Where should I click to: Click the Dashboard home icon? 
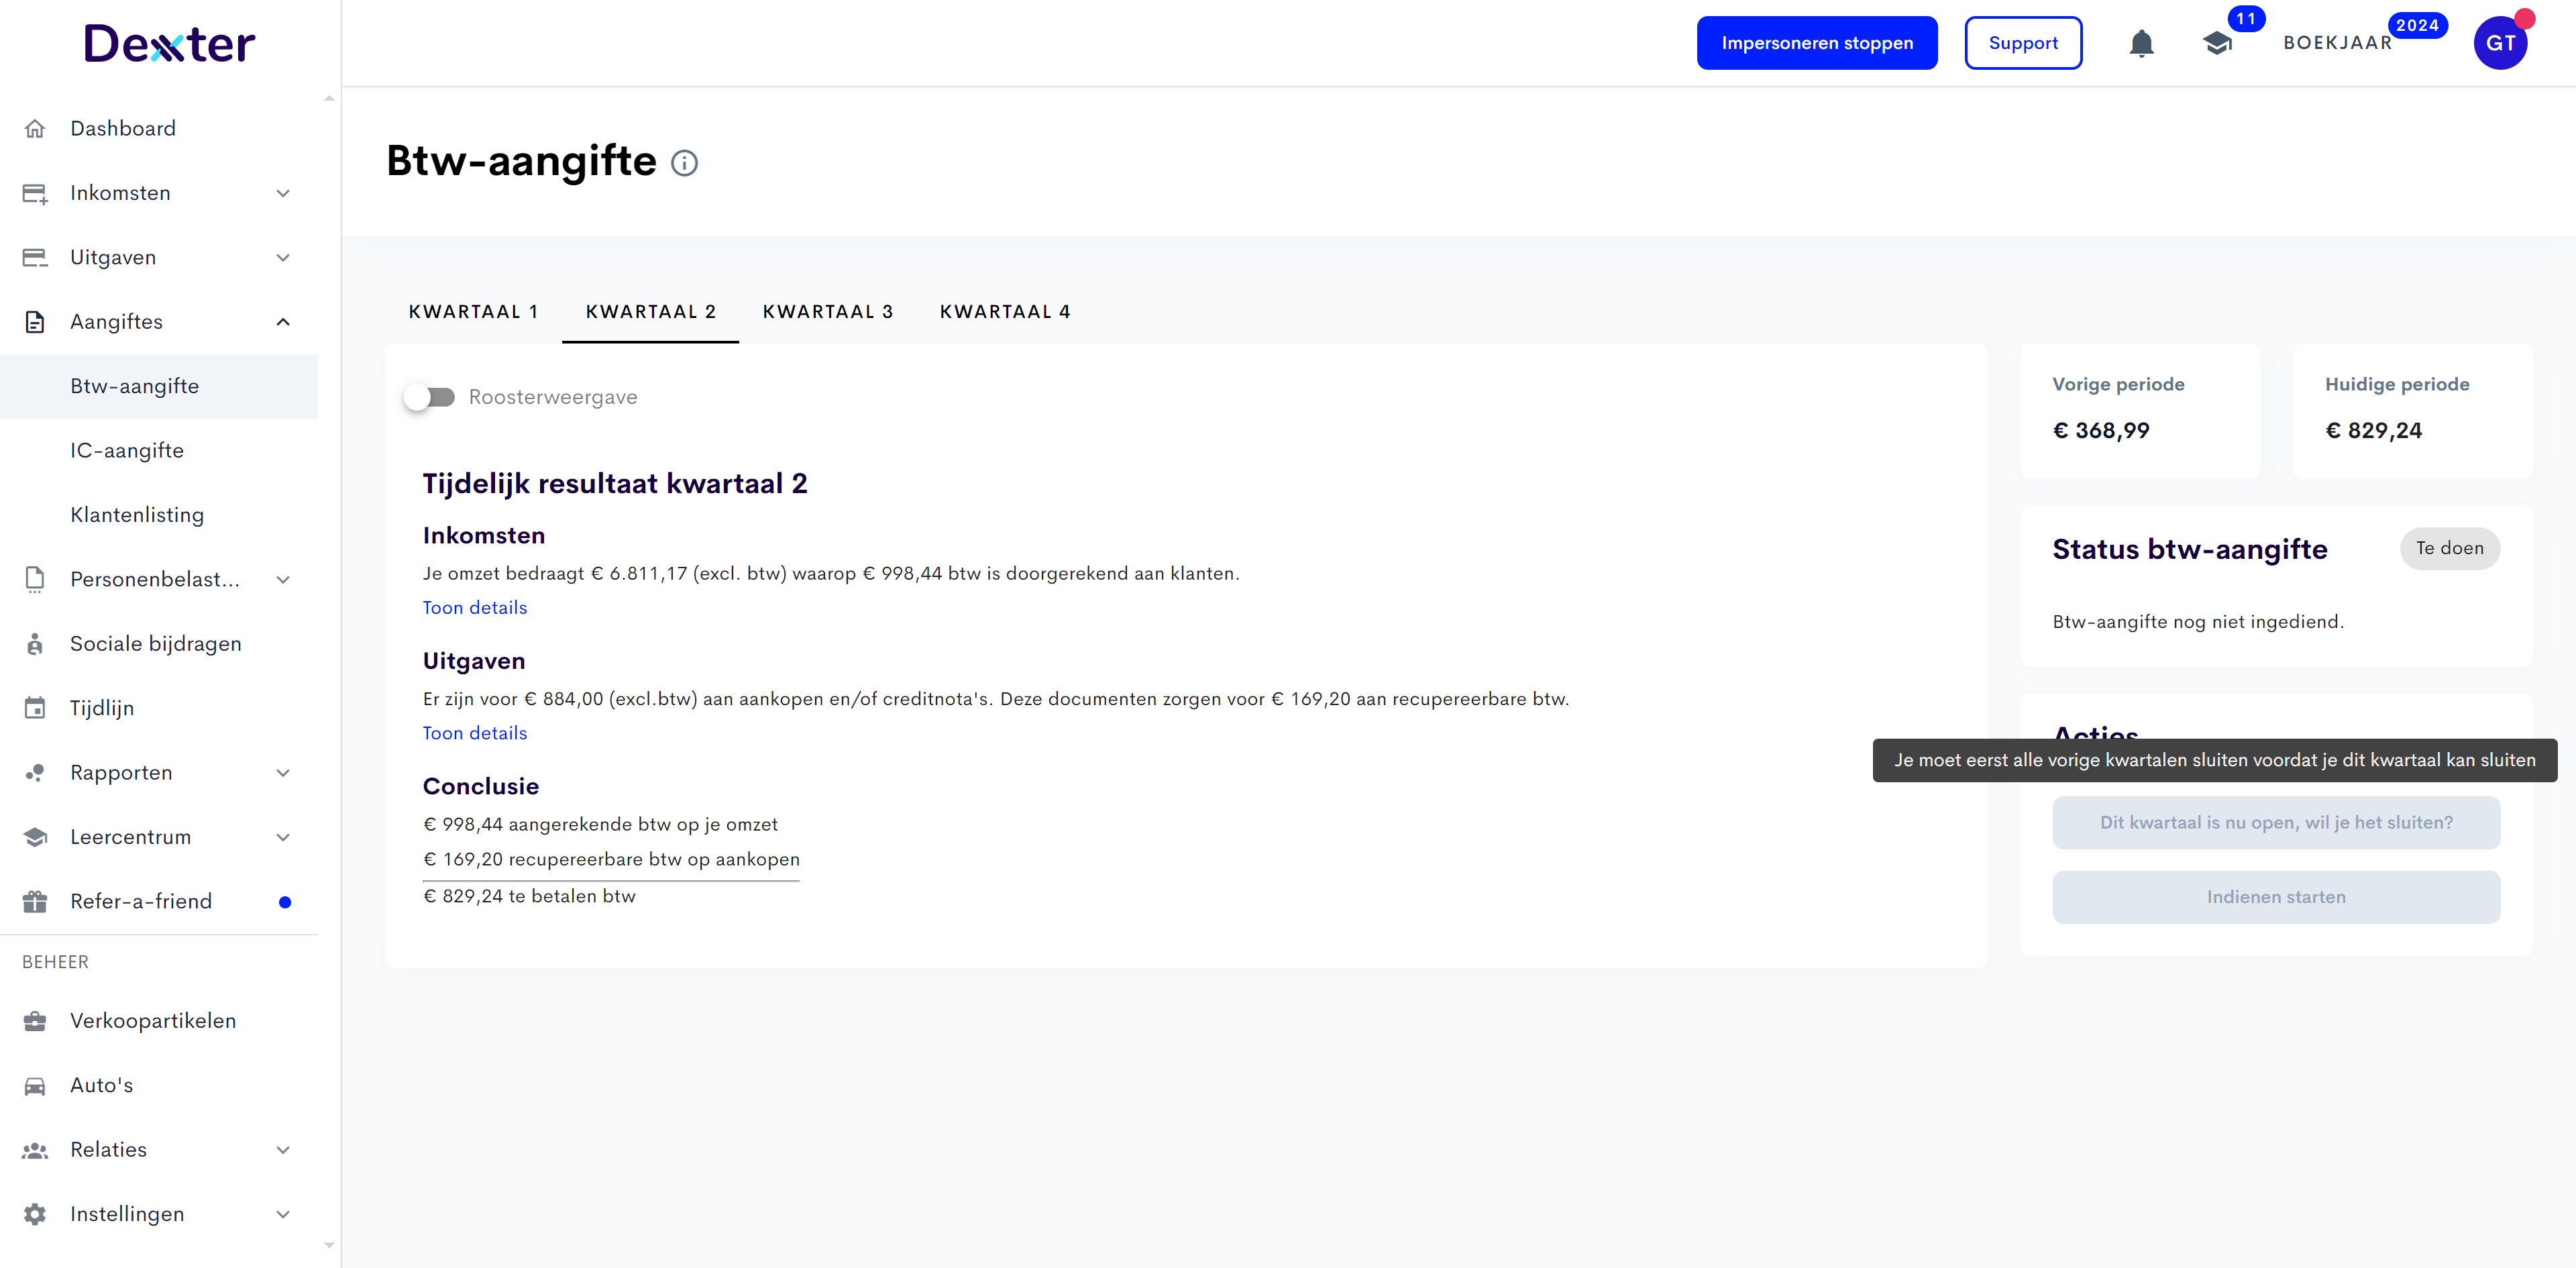coord(35,129)
